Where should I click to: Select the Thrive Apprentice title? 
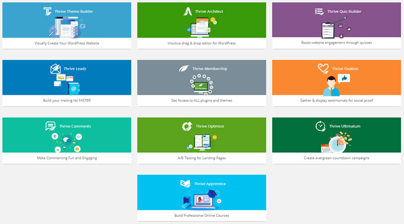point(210,184)
